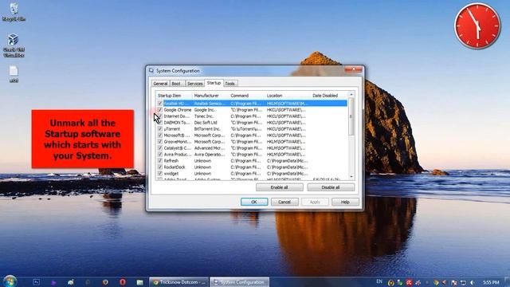Sort by the Command column header

click(x=247, y=96)
